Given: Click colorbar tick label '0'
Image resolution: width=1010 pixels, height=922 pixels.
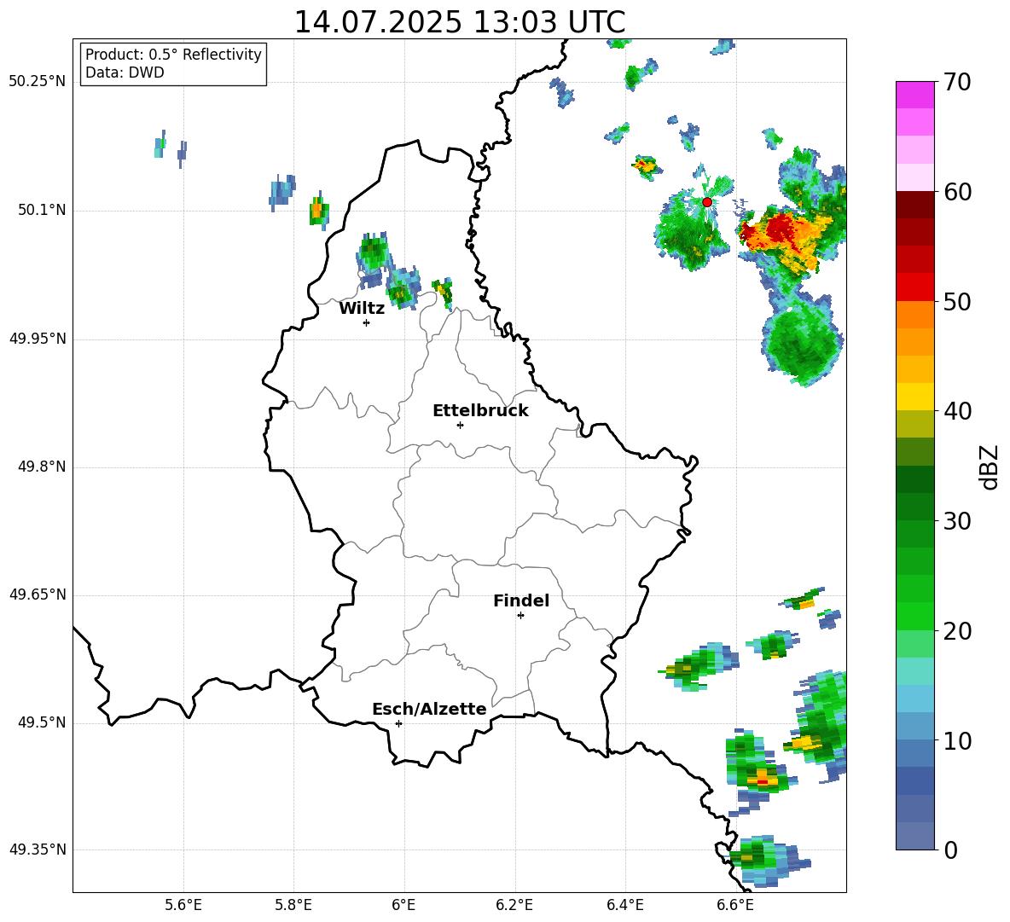Looking at the screenshot, I should (x=950, y=850).
